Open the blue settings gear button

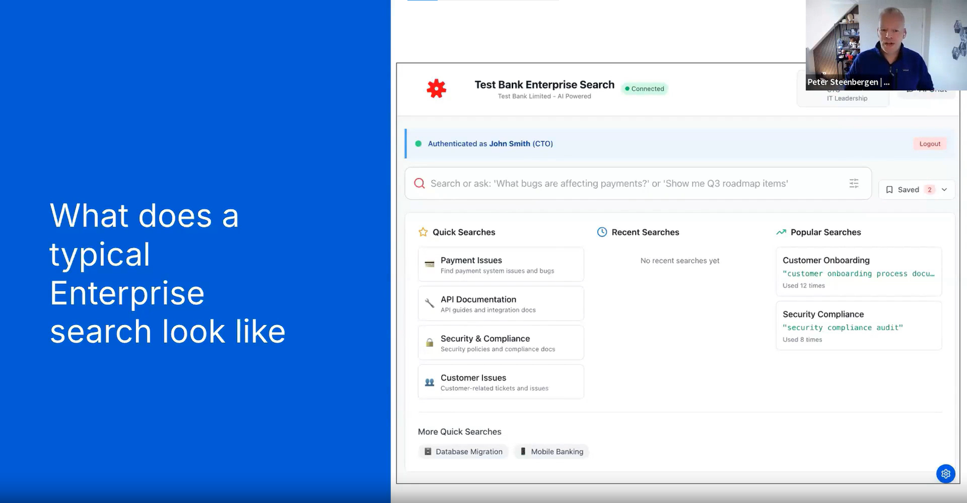945,473
